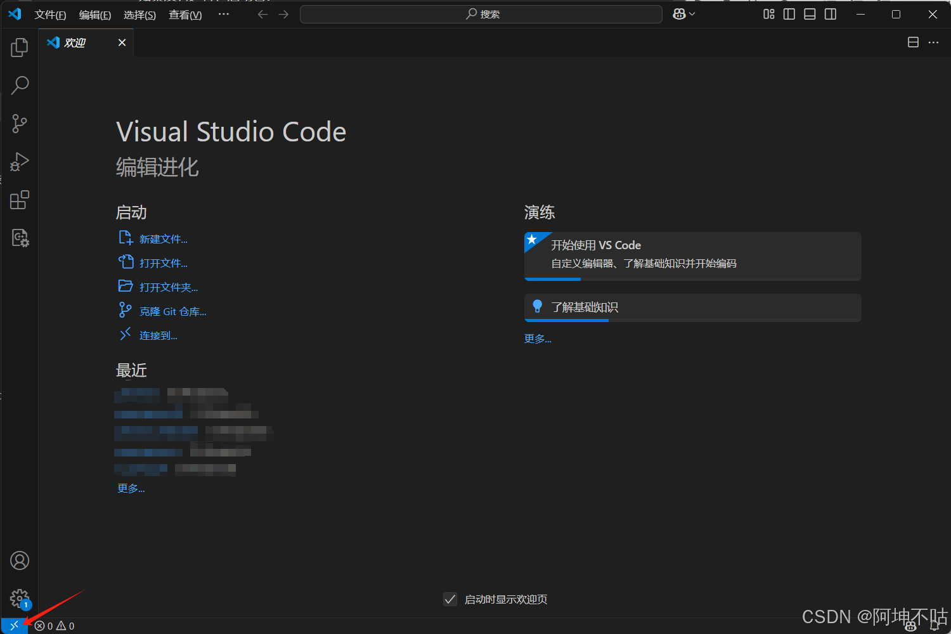Open the C++ config file view icon
The width and height of the screenshot is (951, 634).
tap(20, 238)
